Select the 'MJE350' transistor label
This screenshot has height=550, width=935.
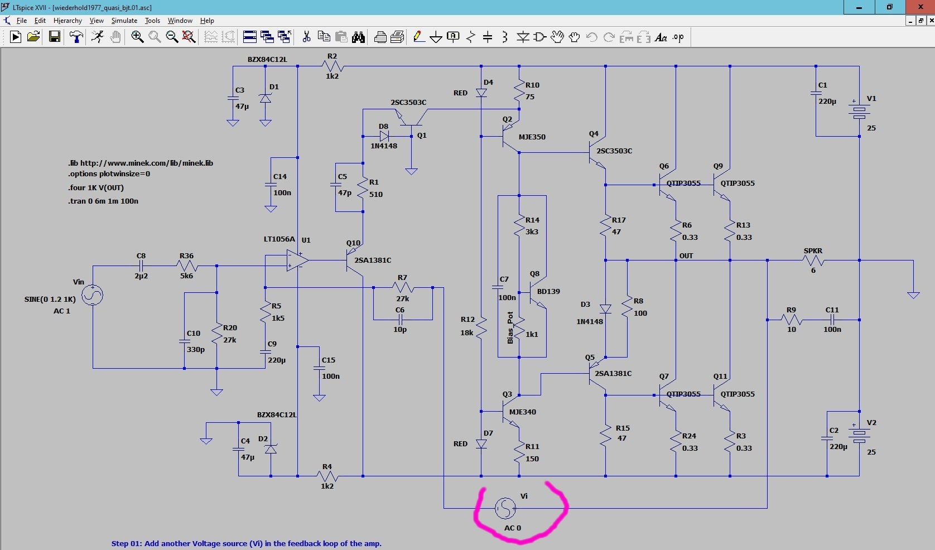[532, 137]
